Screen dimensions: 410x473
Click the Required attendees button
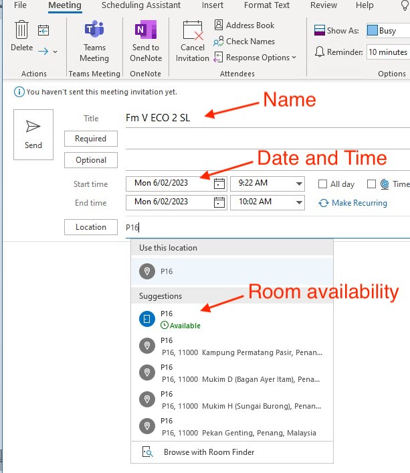[x=91, y=139]
